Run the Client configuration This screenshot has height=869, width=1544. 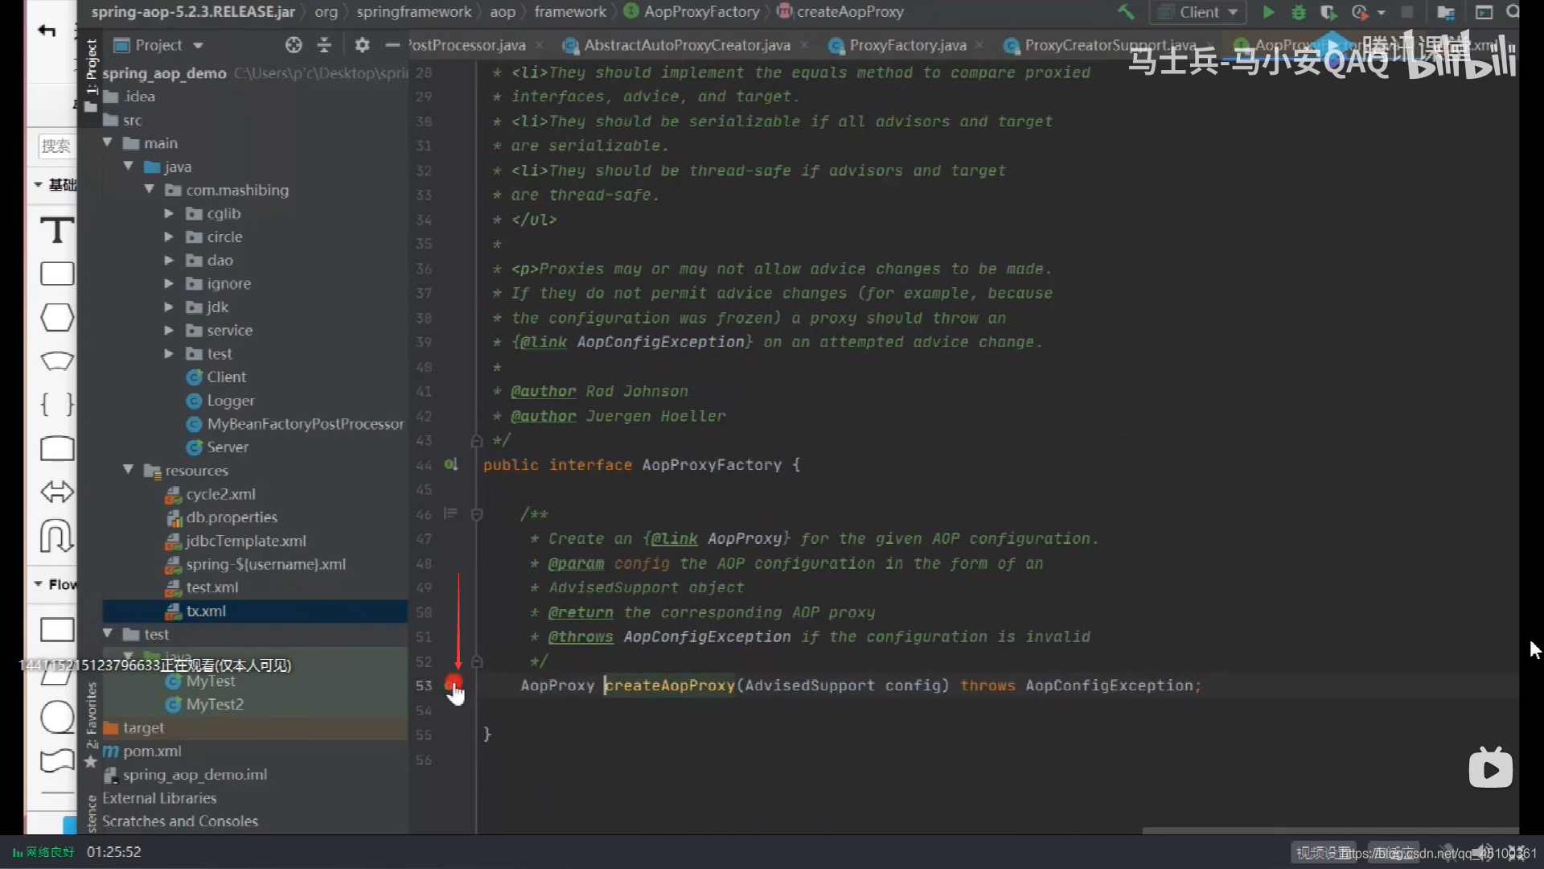pyautogui.click(x=1268, y=12)
